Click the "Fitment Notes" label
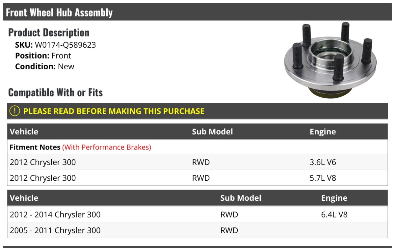395x251 pixels. coord(35,147)
